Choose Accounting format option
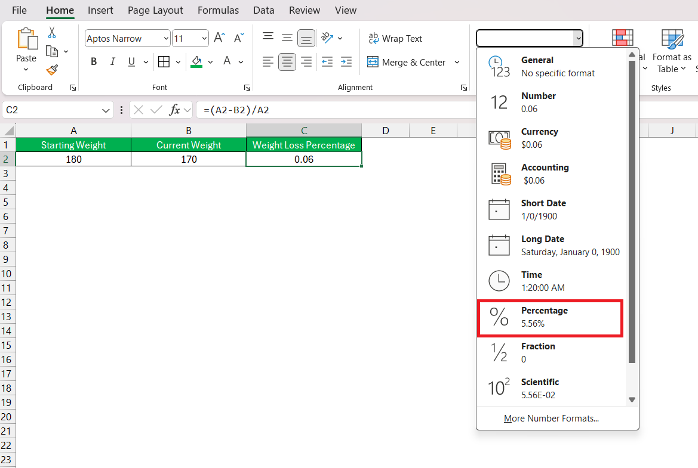This screenshot has height=468, width=698. 551,173
